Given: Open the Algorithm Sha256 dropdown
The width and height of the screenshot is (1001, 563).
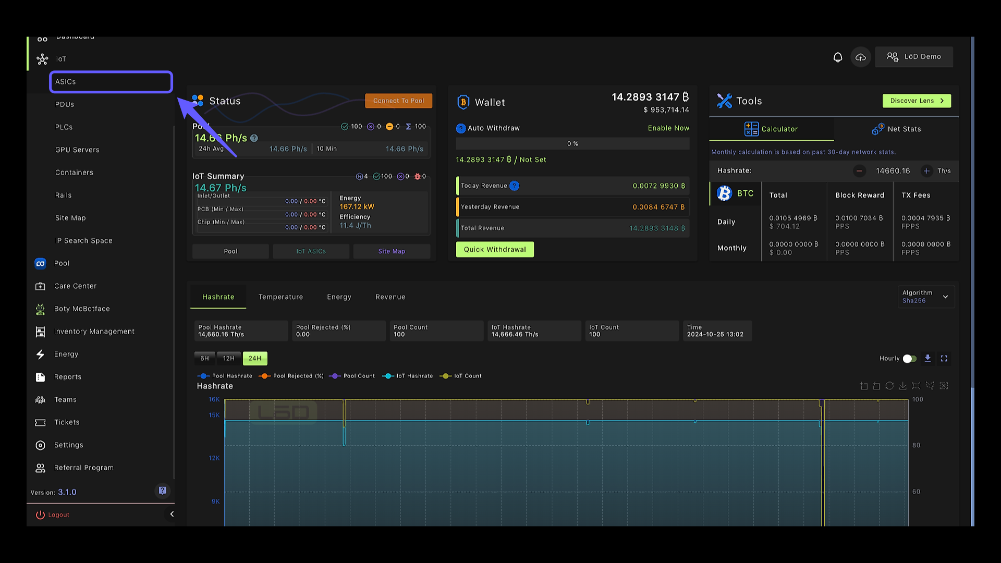Looking at the screenshot, I should [x=926, y=297].
